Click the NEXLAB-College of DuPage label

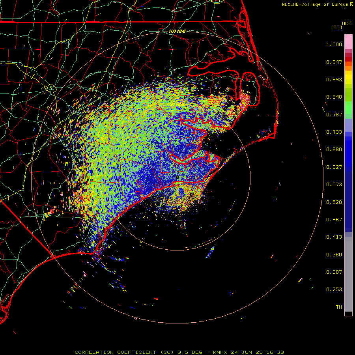point(315,4)
